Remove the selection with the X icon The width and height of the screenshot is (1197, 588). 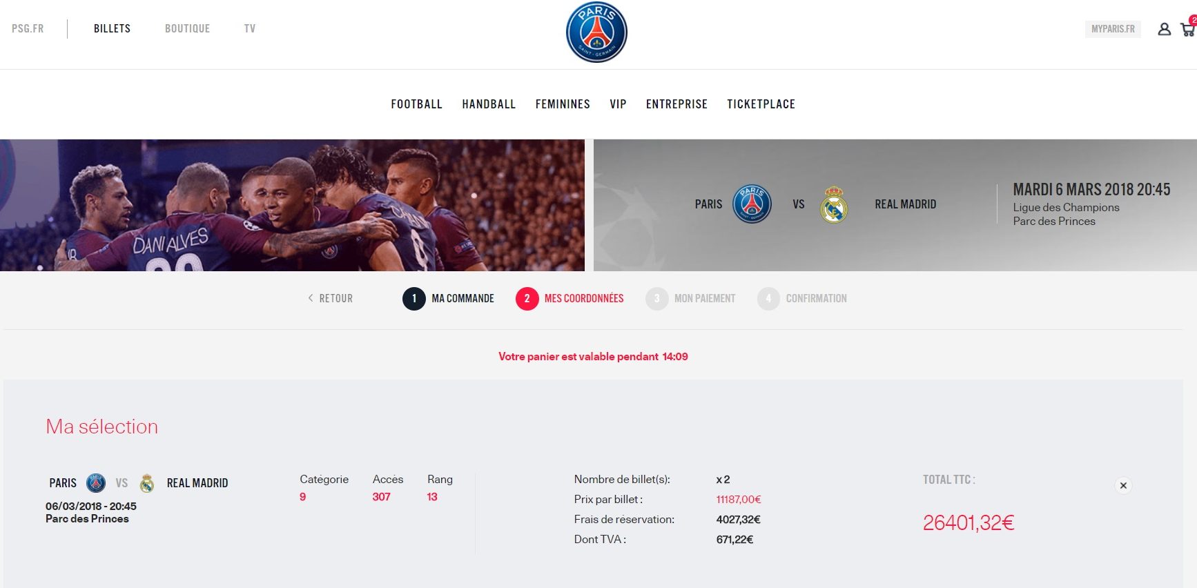pos(1123,485)
